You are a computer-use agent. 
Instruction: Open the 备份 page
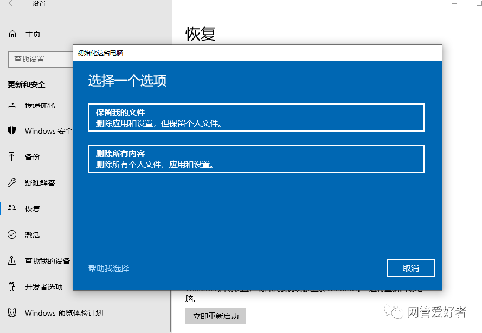[33, 157]
